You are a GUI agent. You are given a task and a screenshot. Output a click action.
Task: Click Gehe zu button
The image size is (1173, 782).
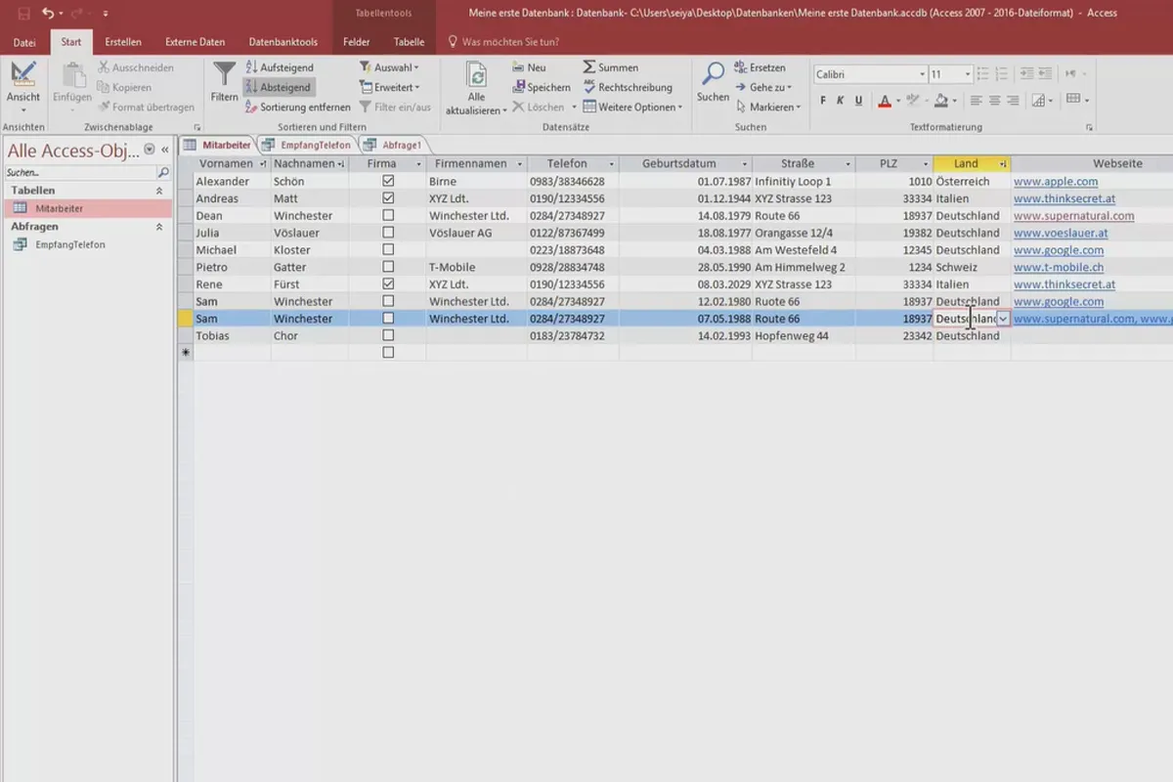pos(763,87)
